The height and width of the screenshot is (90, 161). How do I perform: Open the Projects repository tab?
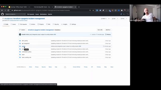point(41,24)
